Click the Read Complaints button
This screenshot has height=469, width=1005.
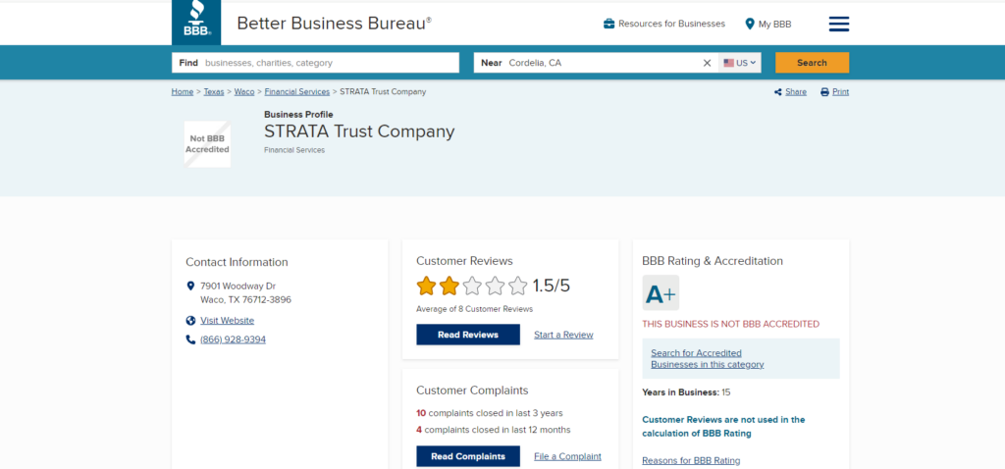468,456
